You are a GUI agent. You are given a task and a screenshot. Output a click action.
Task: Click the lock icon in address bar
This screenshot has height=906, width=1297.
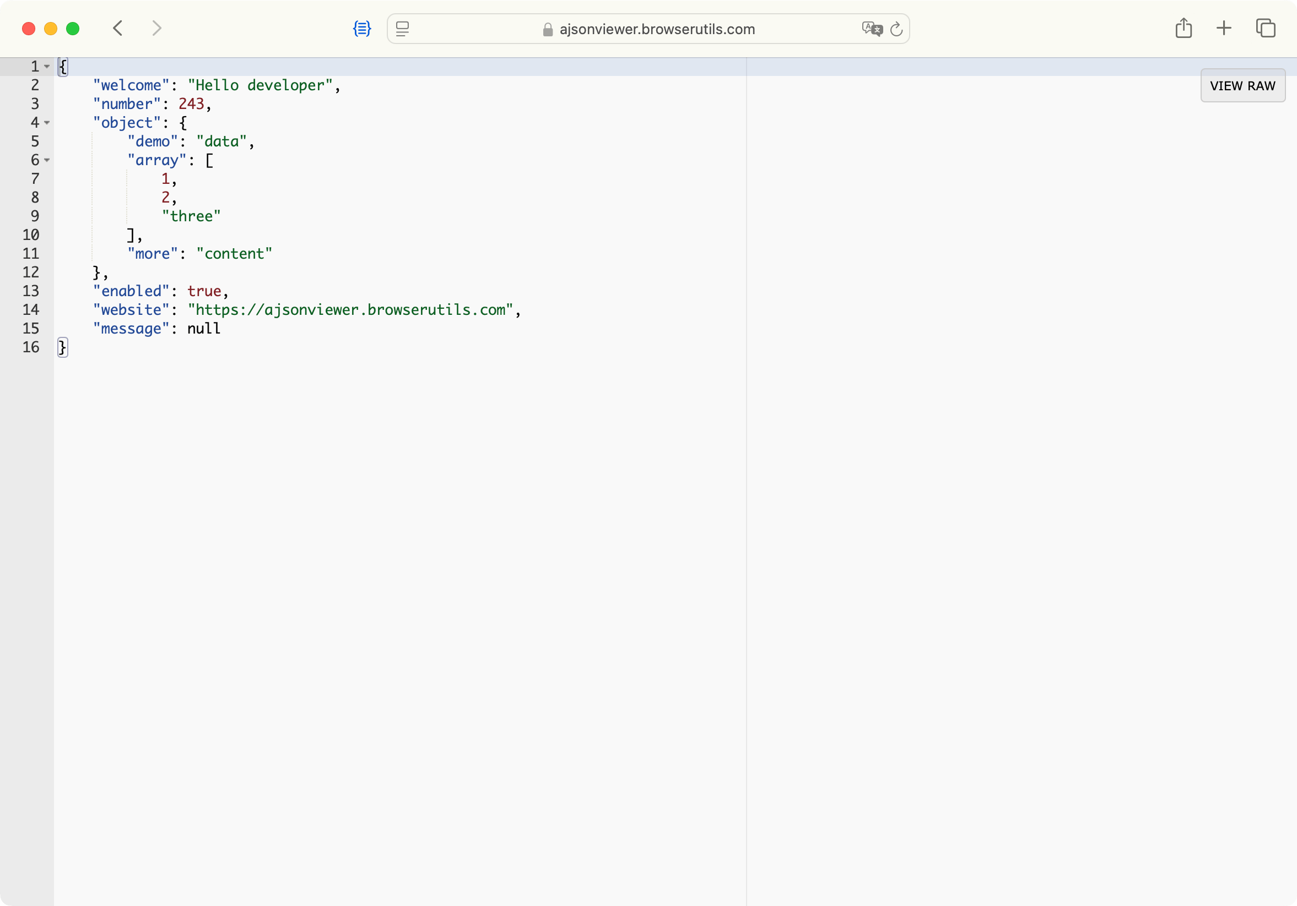pyautogui.click(x=547, y=29)
